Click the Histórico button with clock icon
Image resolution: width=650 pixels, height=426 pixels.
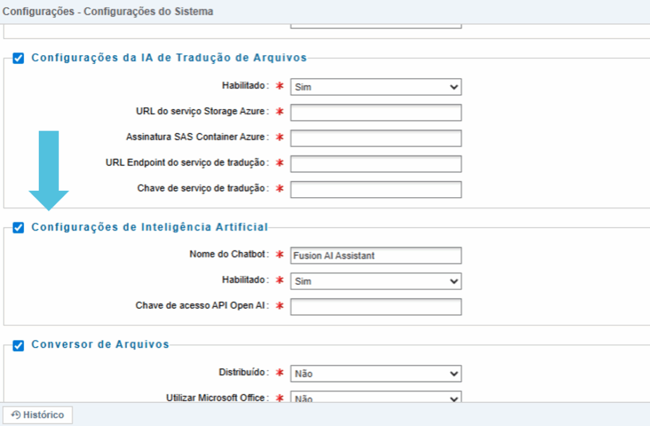pyautogui.click(x=37, y=415)
